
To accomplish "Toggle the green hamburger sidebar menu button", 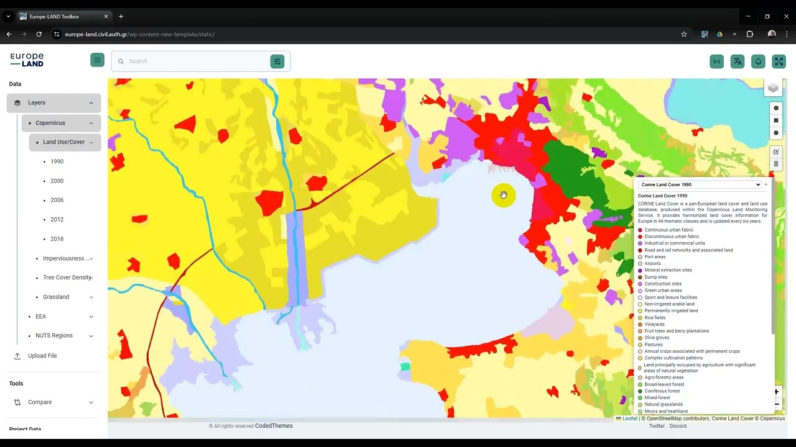I will [x=97, y=60].
